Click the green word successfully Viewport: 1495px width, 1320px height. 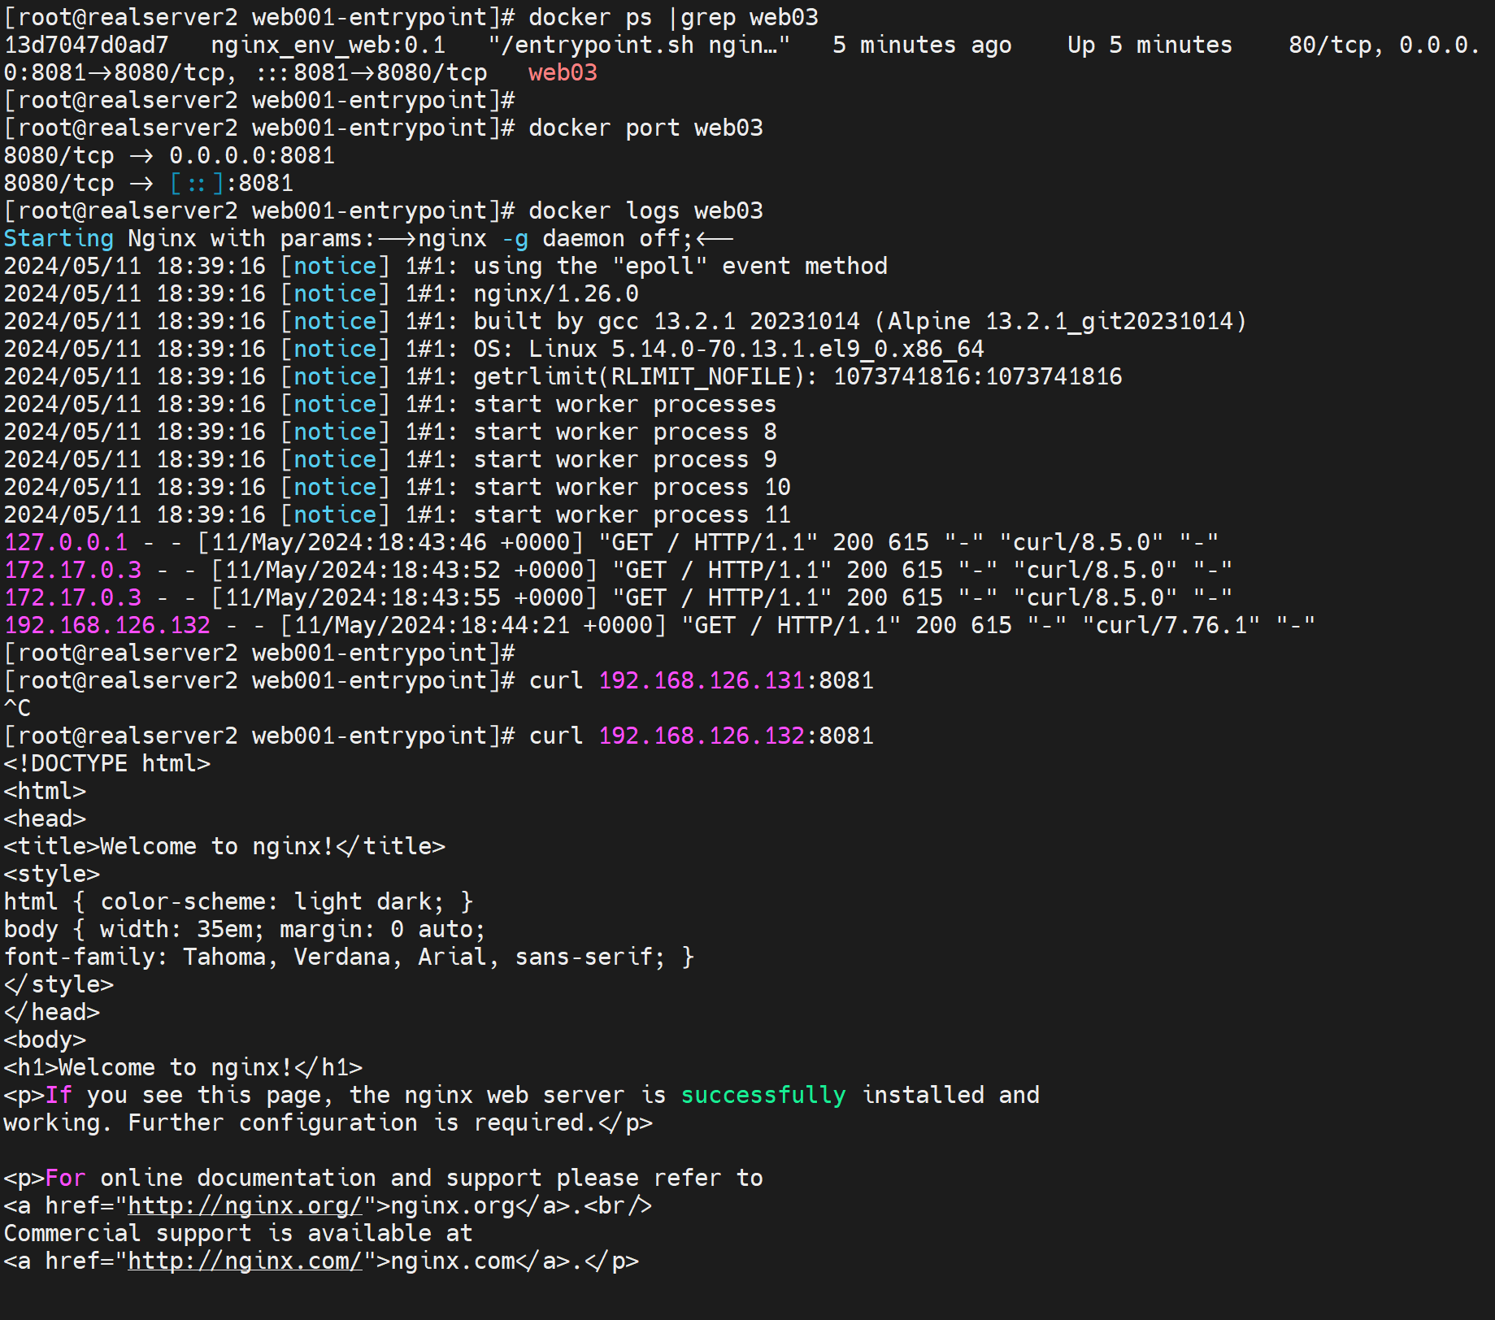[x=763, y=1095]
